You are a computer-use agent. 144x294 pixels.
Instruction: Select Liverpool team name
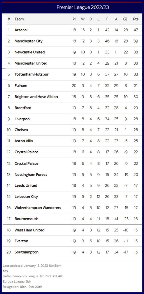[x=22, y=119]
